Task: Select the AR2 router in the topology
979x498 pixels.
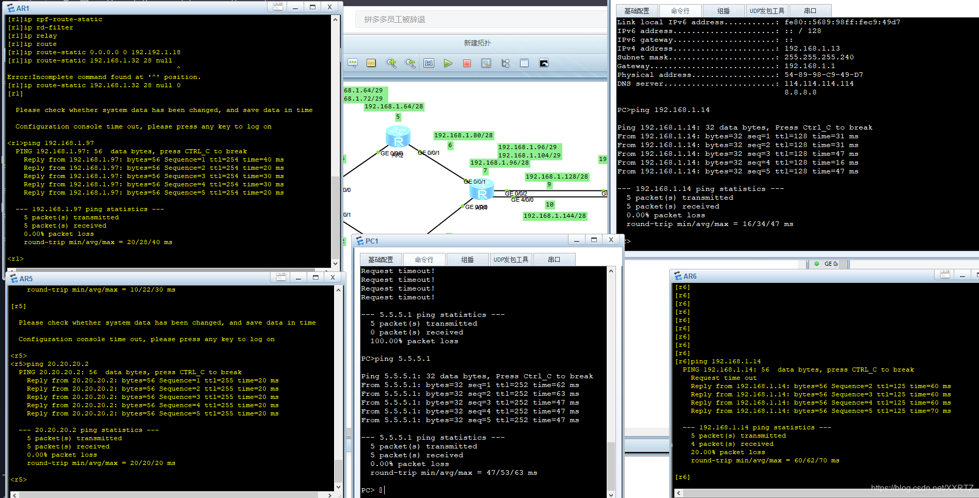Action: 398,137
